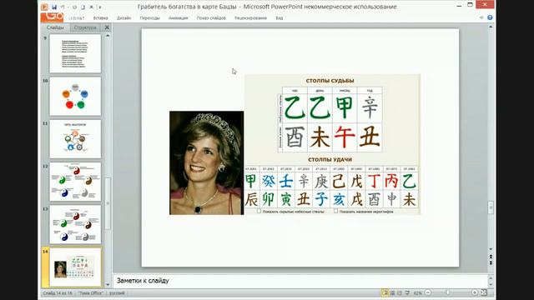Click the brown 丑 character in destiny pillars
This screenshot has height=300, width=534.
click(369, 137)
